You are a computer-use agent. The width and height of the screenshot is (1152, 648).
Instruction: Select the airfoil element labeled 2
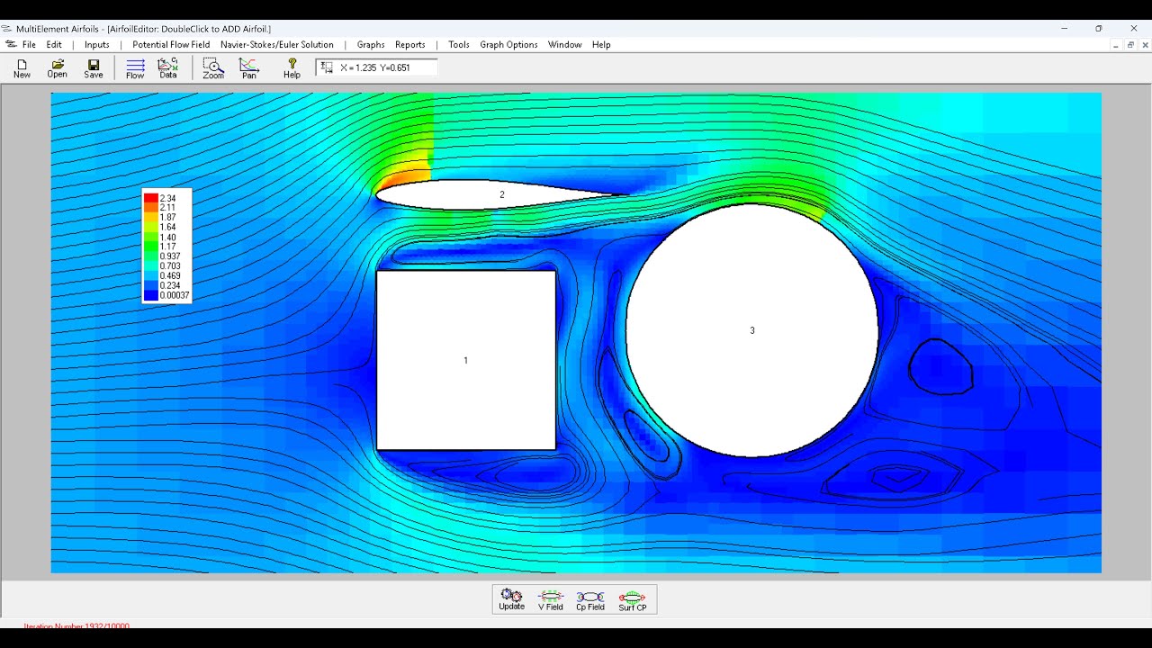(x=502, y=194)
